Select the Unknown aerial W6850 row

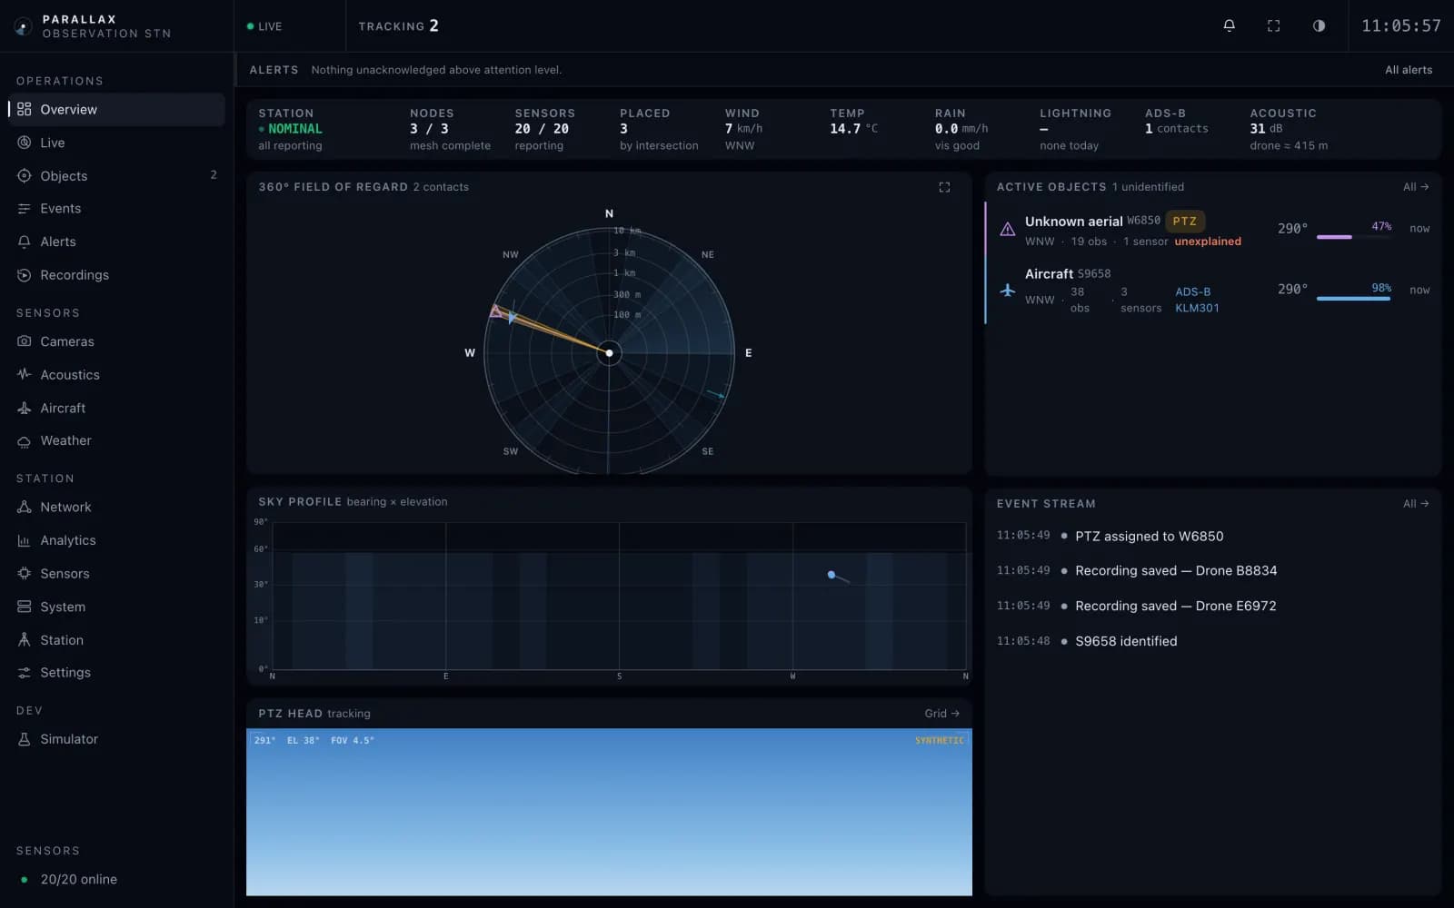[1212, 231]
